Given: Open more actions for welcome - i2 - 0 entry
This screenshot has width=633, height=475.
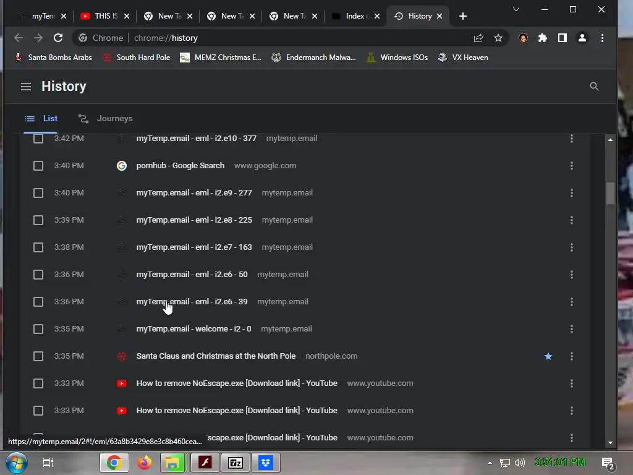Looking at the screenshot, I should (572, 329).
